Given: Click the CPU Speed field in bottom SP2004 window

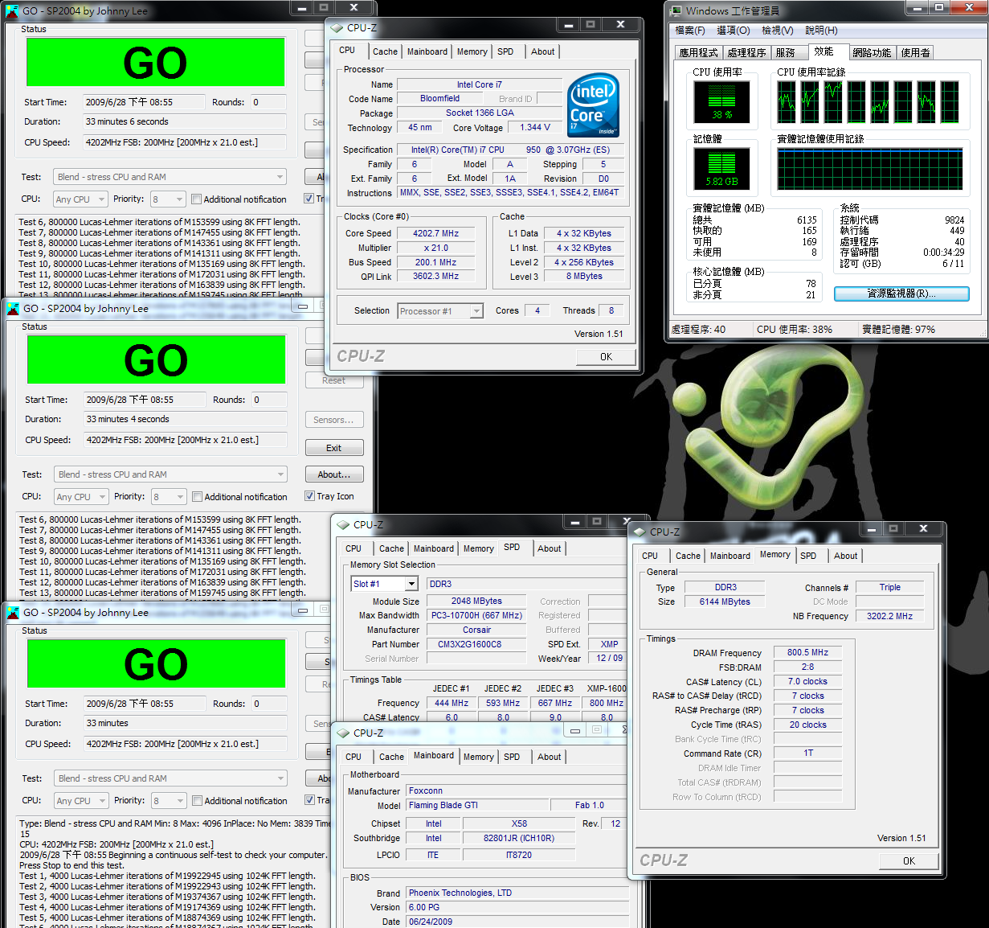Looking at the screenshot, I should (x=186, y=744).
